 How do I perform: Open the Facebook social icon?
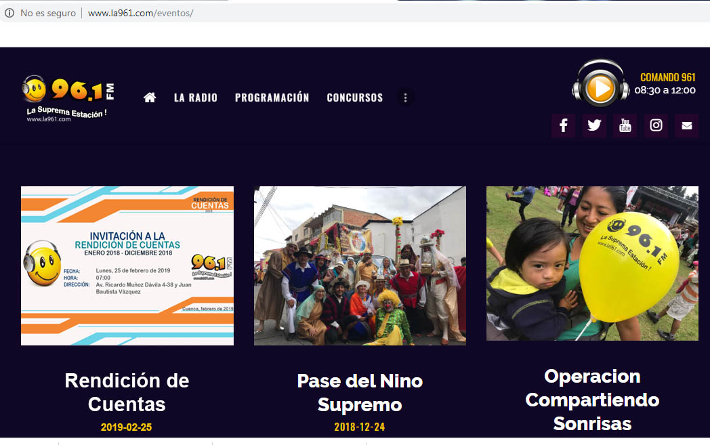click(x=563, y=125)
